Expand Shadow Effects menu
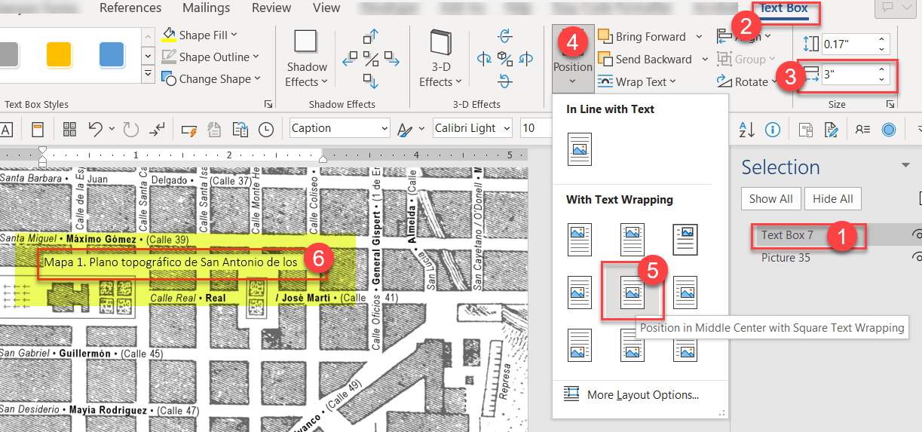922x432 pixels. click(307, 75)
